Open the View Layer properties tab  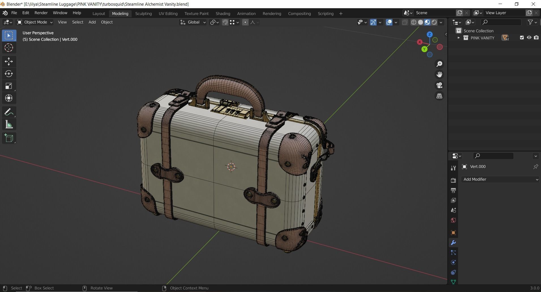[x=453, y=200]
